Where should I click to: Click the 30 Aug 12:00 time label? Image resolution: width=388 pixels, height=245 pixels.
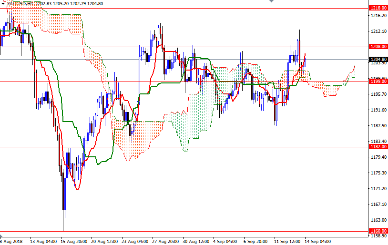[x=196, y=241]
